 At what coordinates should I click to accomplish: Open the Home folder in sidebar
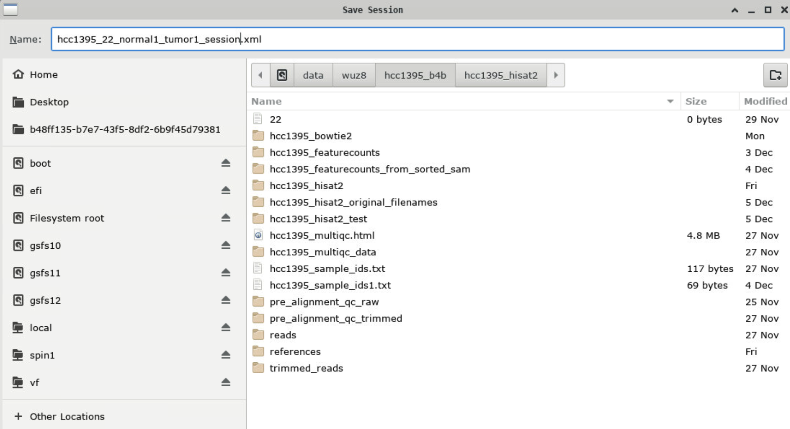[43, 75]
